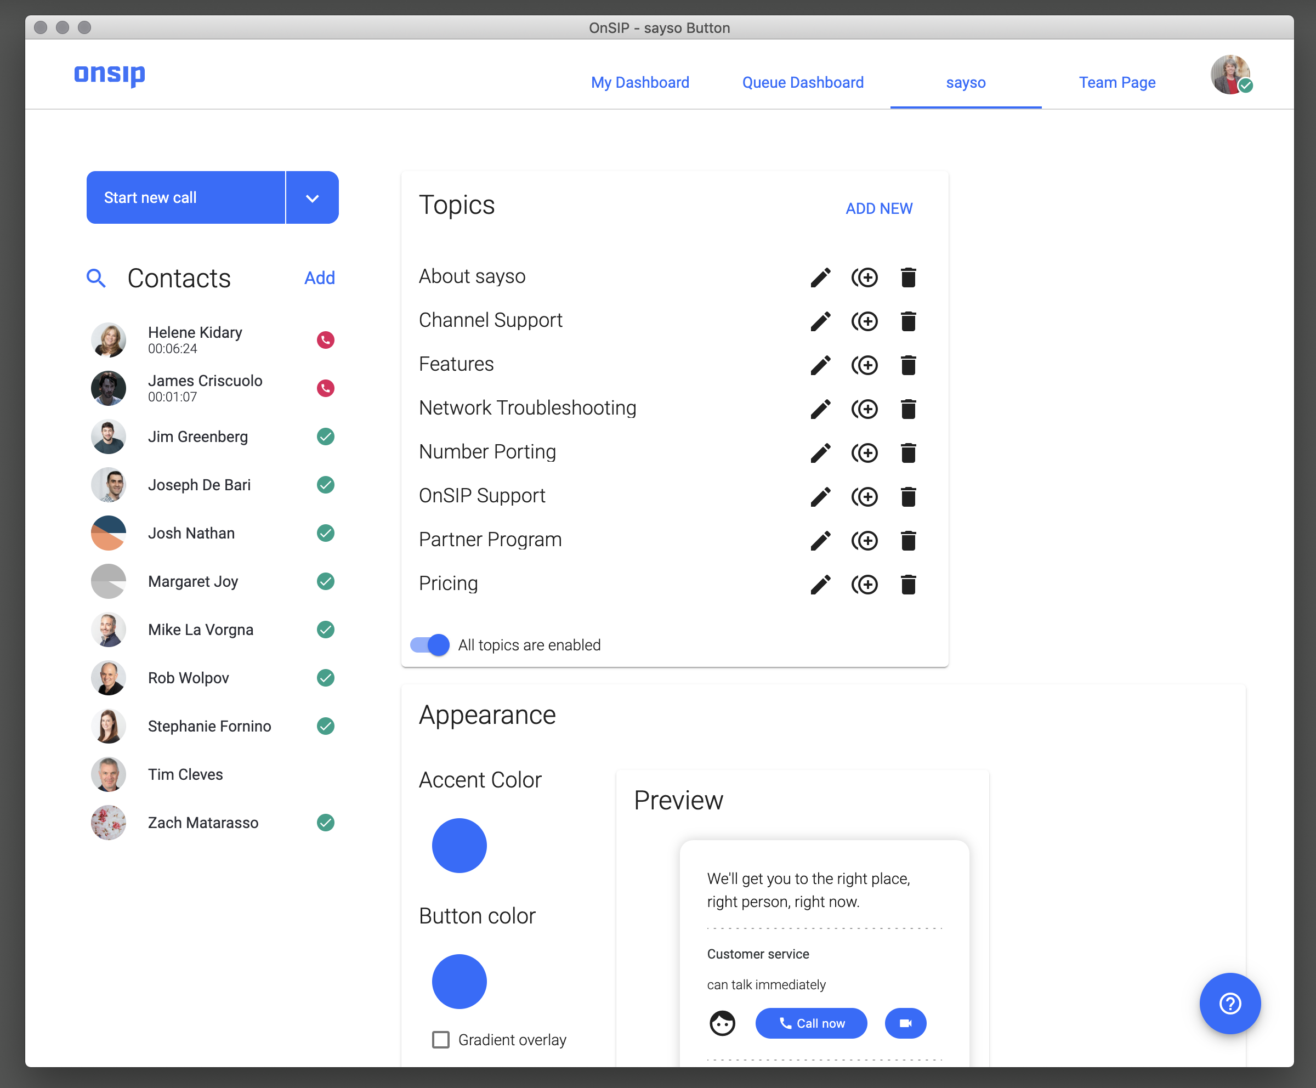The height and width of the screenshot is (1088, 1316).
Task: Click the Start new call button
Action: (x=185, y=197)
